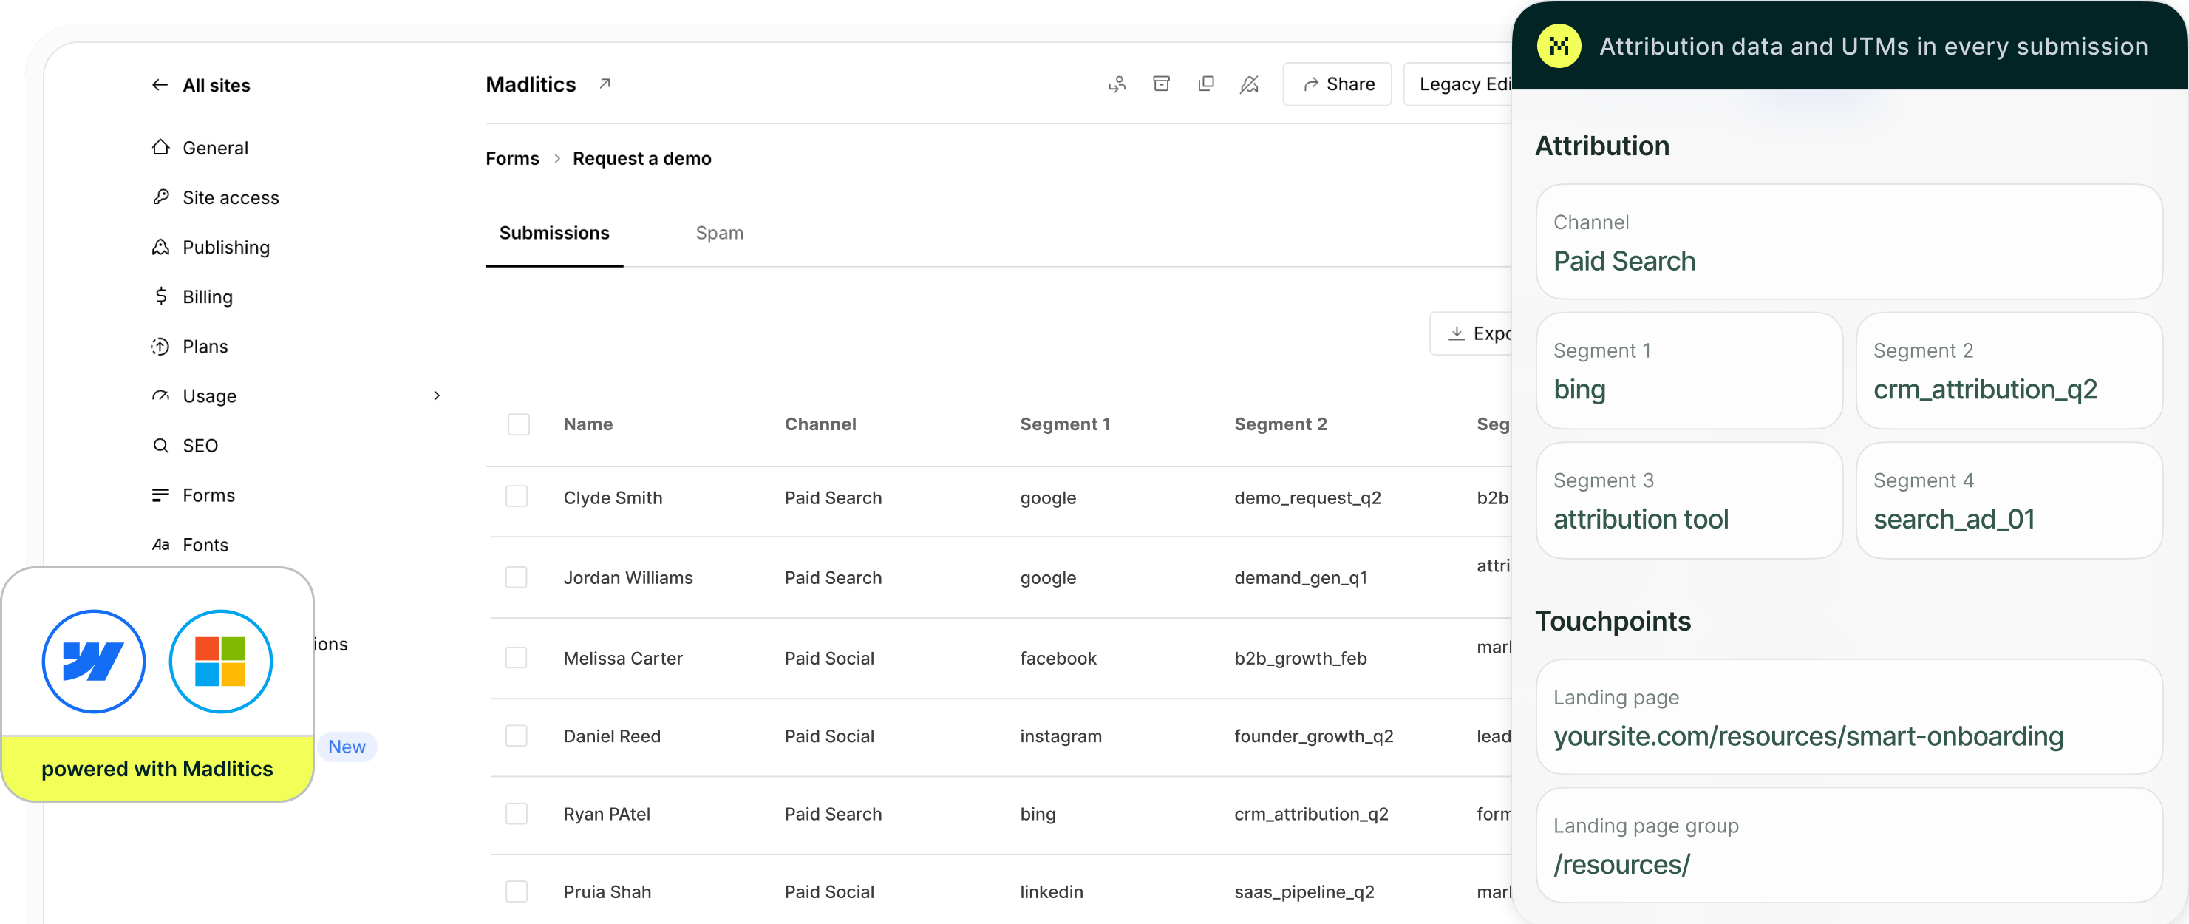Open Plans in the sidebar
The height and width of the screenshot is (924, 2189).
click(x=205, y=346)
